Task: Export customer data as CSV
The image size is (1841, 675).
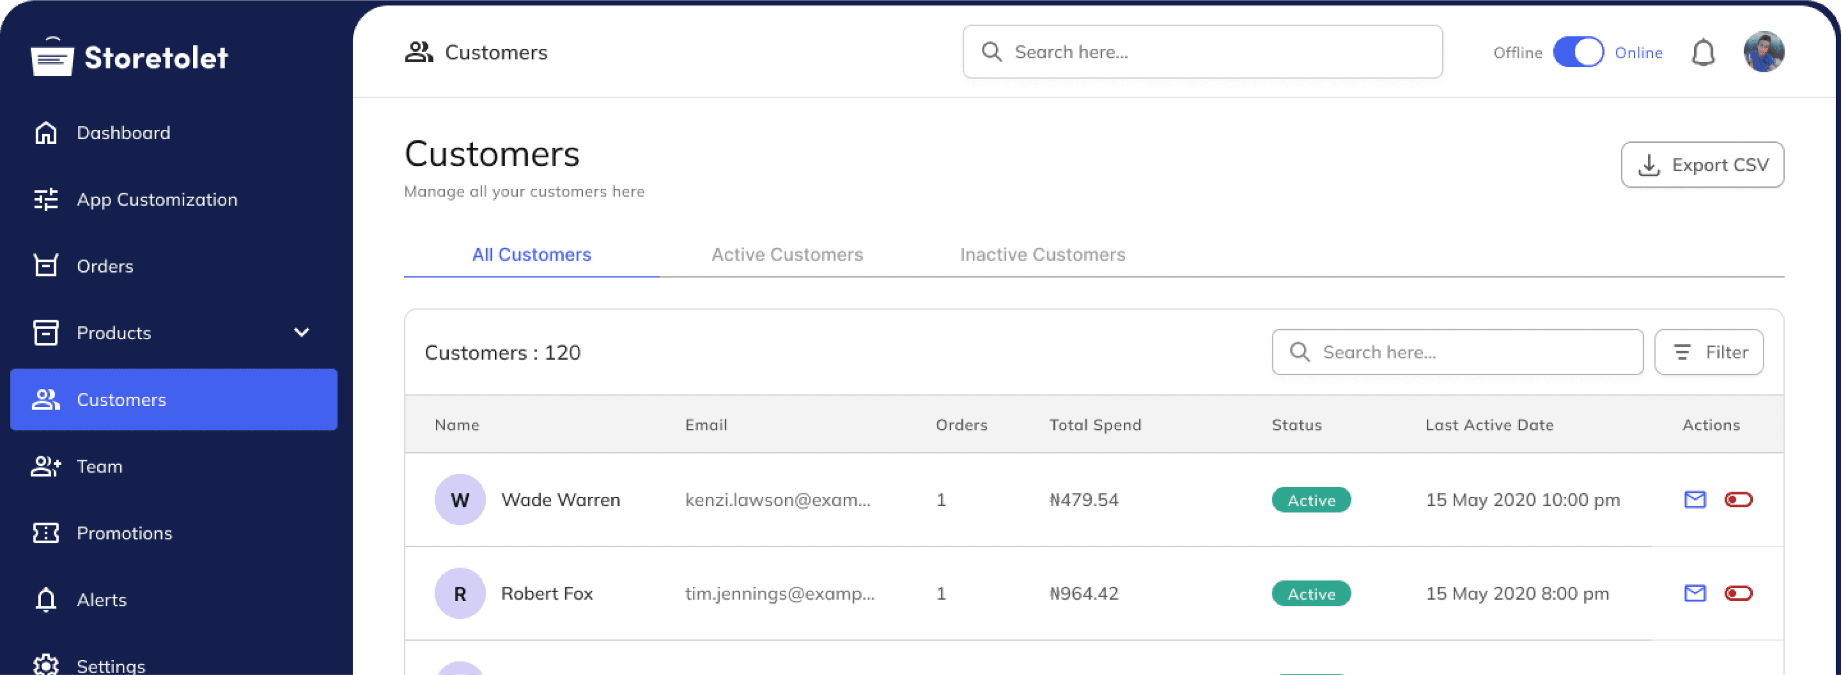Action: [x=1702, y=164]
